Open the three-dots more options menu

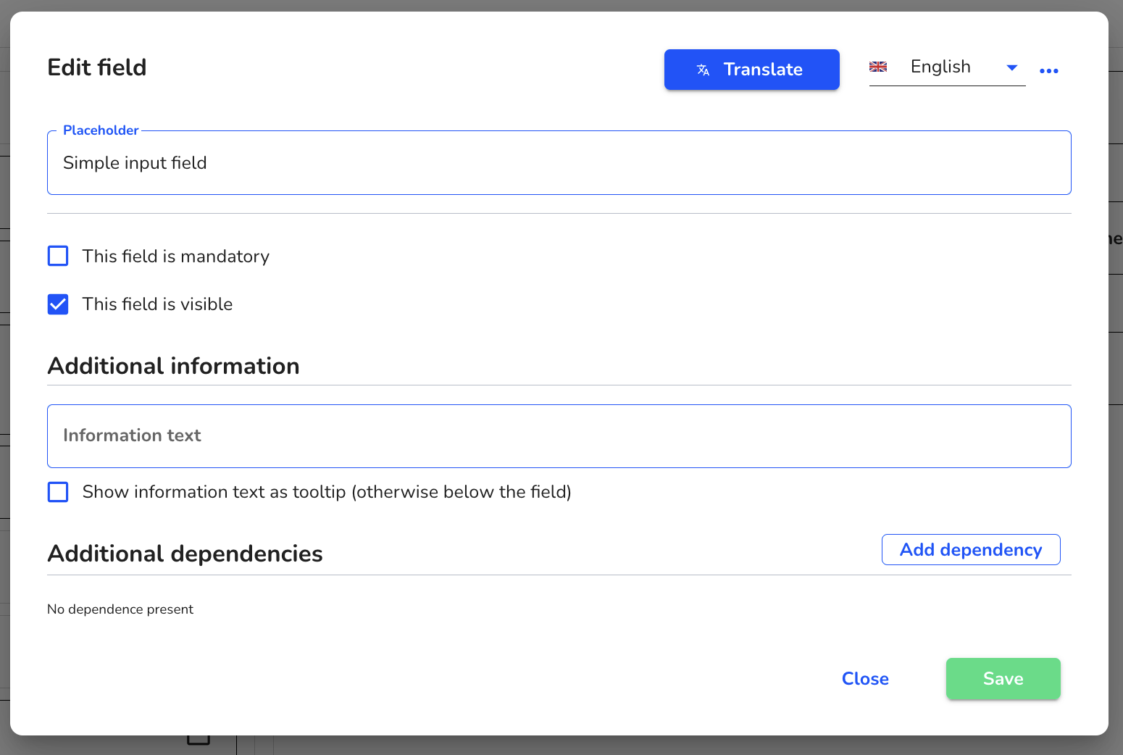coord(1048,70)
